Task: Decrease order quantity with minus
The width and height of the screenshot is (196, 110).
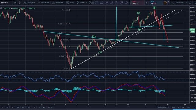Action: pyautogui.click(x=169, y=4)
